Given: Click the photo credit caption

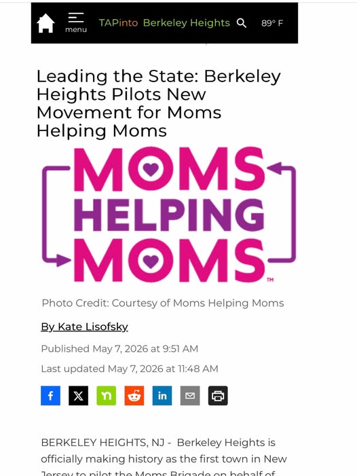Looking at the screenshot, I should (x=163, y=303).
